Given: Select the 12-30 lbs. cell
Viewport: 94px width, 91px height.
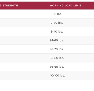Looking at the screenshot, I should click(56, 23).
